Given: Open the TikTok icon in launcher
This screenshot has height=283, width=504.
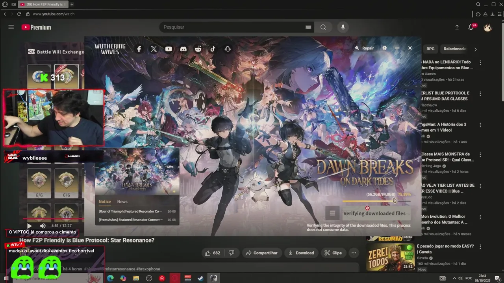Looking at the screenshot, I should tap(213, 49).
